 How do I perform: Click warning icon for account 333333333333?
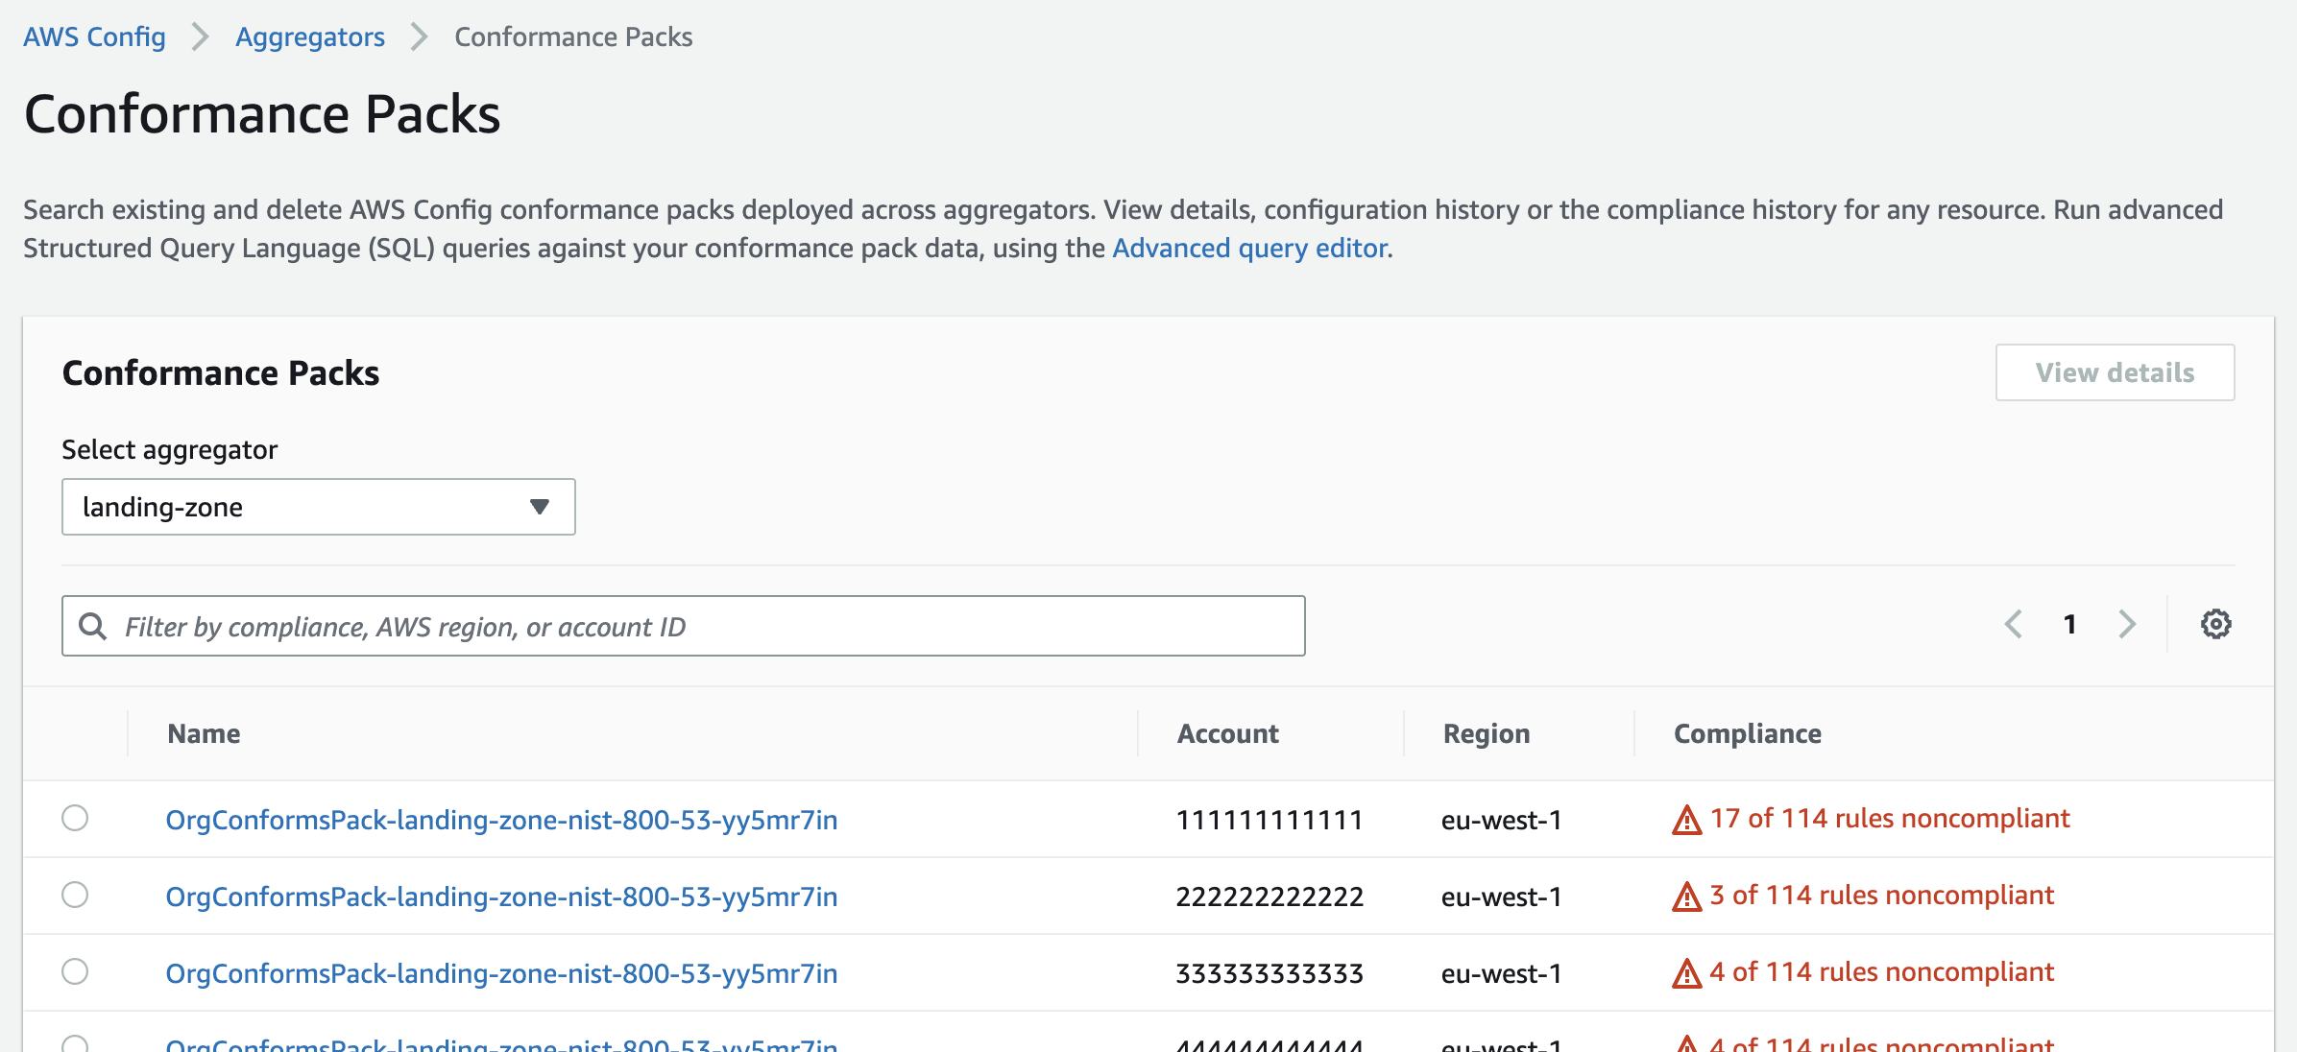point(1686,973)
